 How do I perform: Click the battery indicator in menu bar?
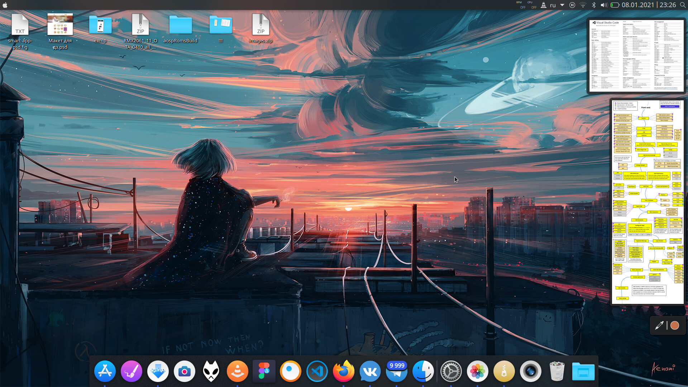[x=615, y=5]
